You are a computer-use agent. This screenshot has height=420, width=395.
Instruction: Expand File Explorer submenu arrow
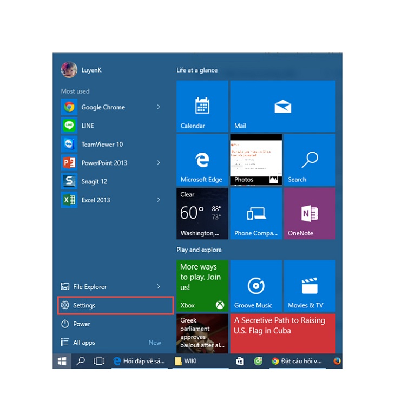(159, 287)
